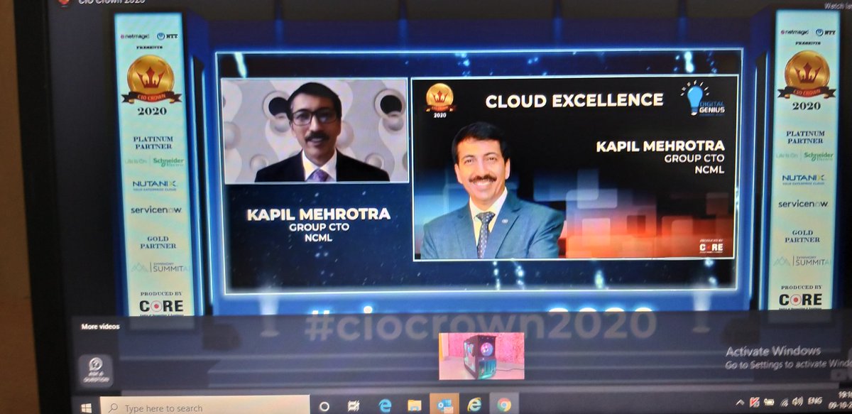Viewport: 852px width, 414px height.
Task: Open the Wi-Fi network tray icon
Action: tap(786, 403)
